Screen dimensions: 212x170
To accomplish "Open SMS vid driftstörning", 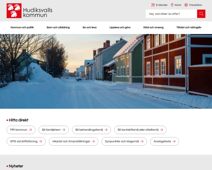I will [26, 141].
